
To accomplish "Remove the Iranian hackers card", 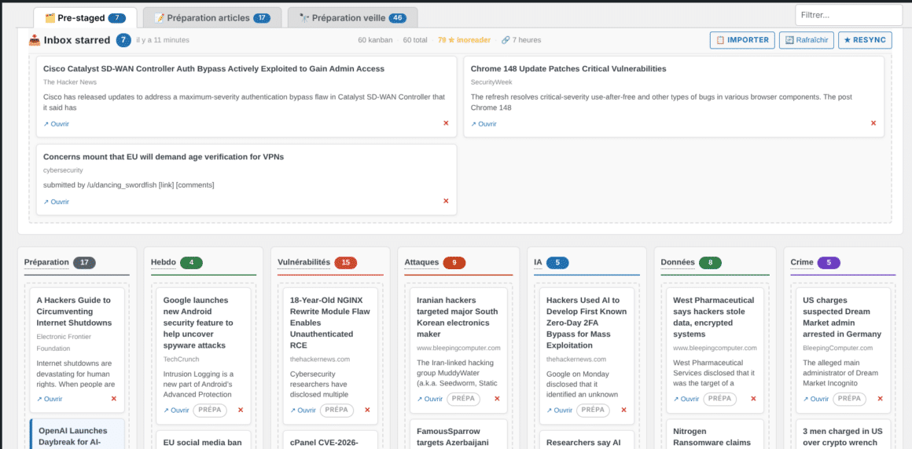I will tap(497, 399).
